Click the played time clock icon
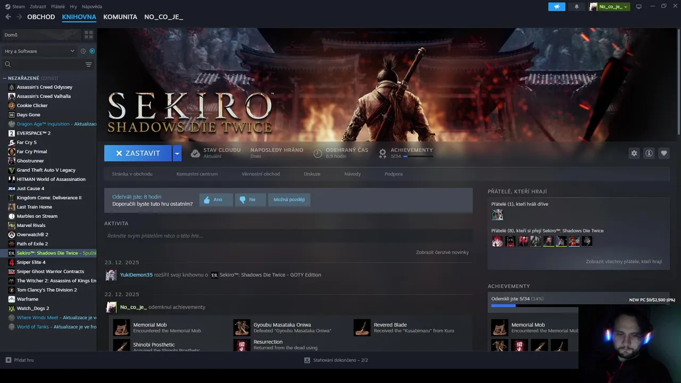Viewport: 681px width, 383px height. click(318, 153)
